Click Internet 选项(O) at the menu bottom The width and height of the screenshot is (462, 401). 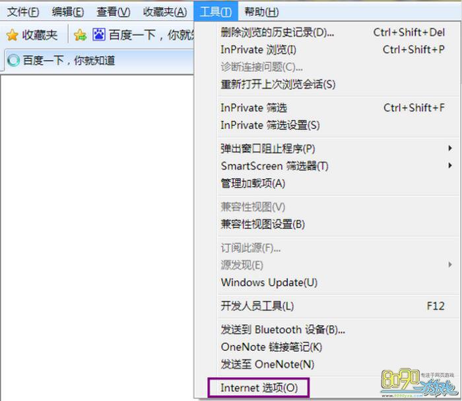click(x=259, y=388)
